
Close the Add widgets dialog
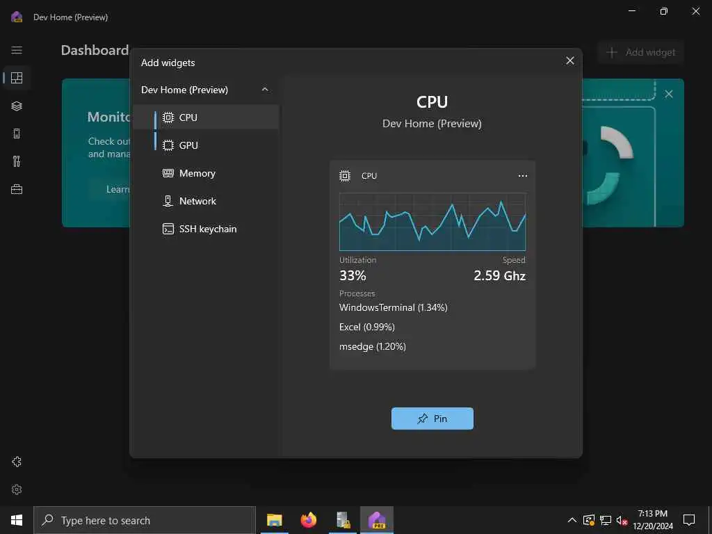(570, 61)
